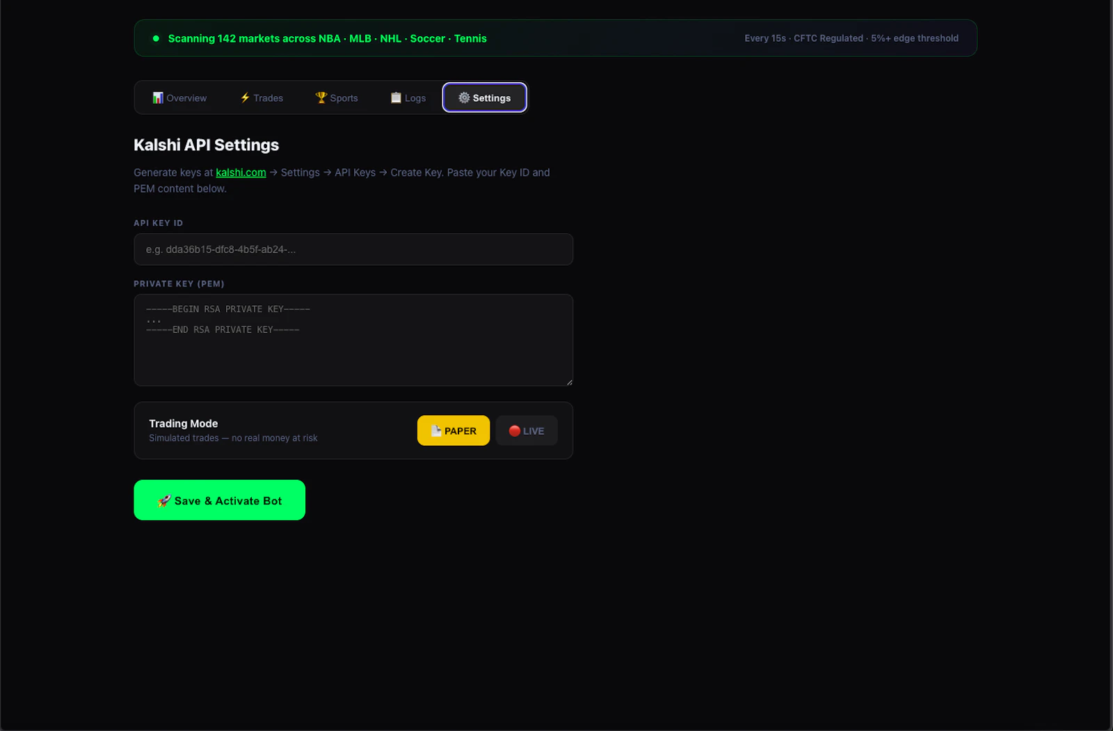Select PAPER trading mode

pos(454,431)
